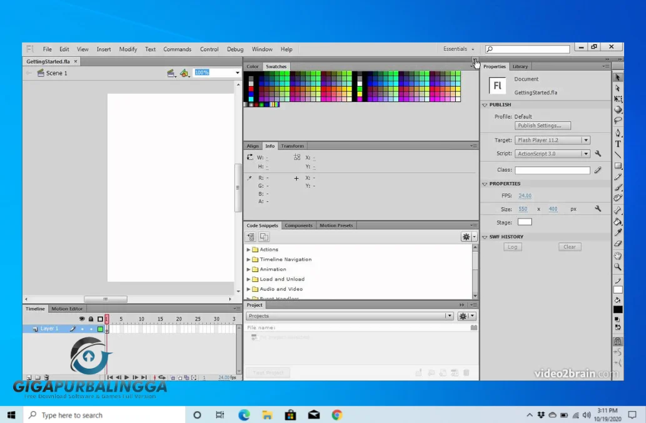Toggle Layer 1 visibility dot

(82, 329)
